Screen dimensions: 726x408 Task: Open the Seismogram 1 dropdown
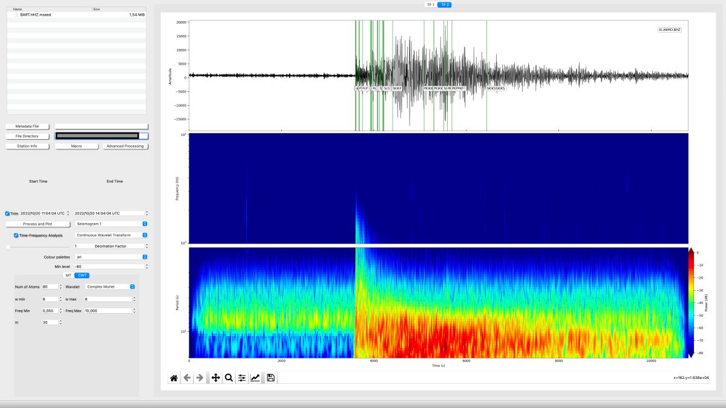pyautogui.click(x=111, y=224)
